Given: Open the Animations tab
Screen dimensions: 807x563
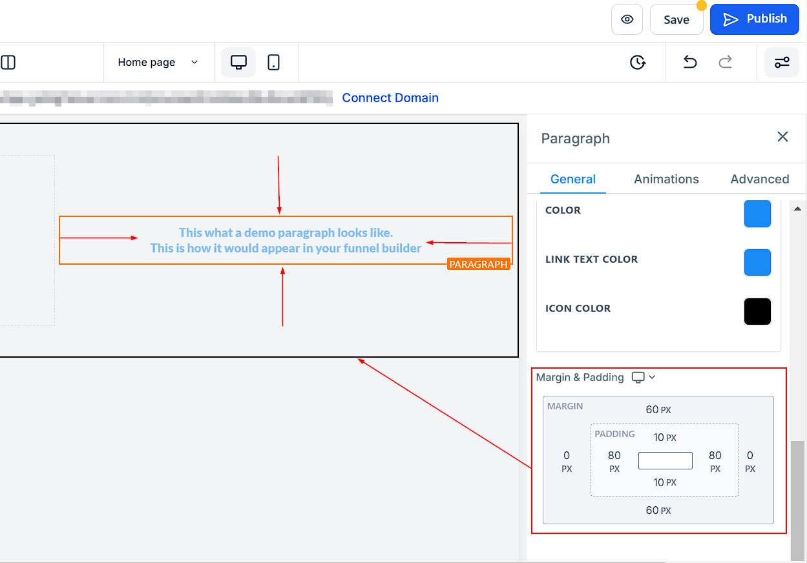Looking at the screenshot, I should click(x=666, y=179).
